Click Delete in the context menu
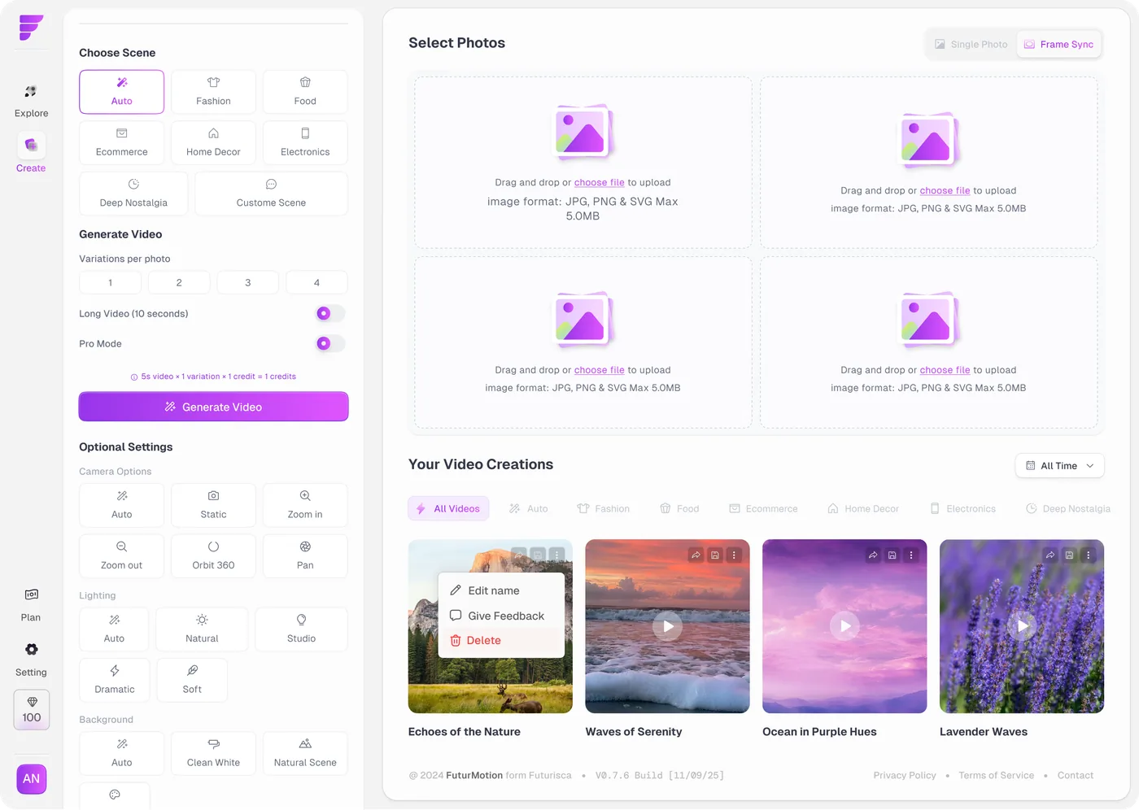The height and width of the screenshot is (810, 1139). point(501,640)
